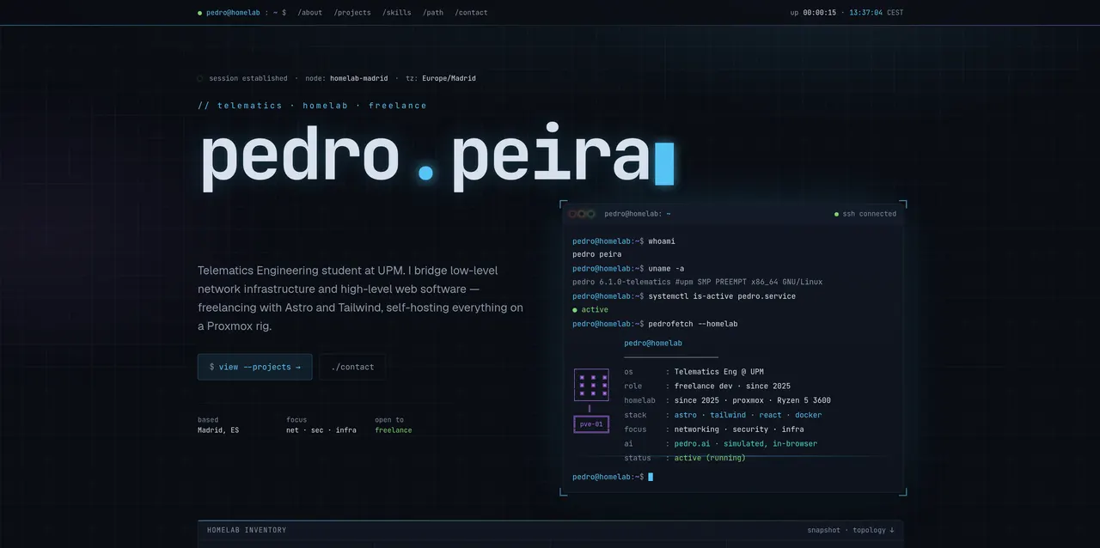Open the tailwind link in stack row
The image size is (1100, 548).
pos(728,415)
